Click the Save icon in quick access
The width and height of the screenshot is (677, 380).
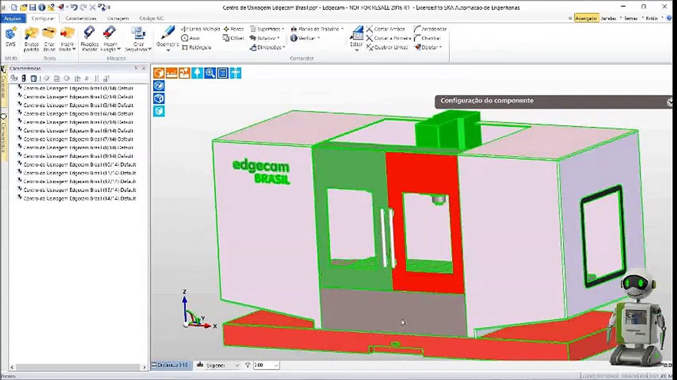click(x=33, y=7)
